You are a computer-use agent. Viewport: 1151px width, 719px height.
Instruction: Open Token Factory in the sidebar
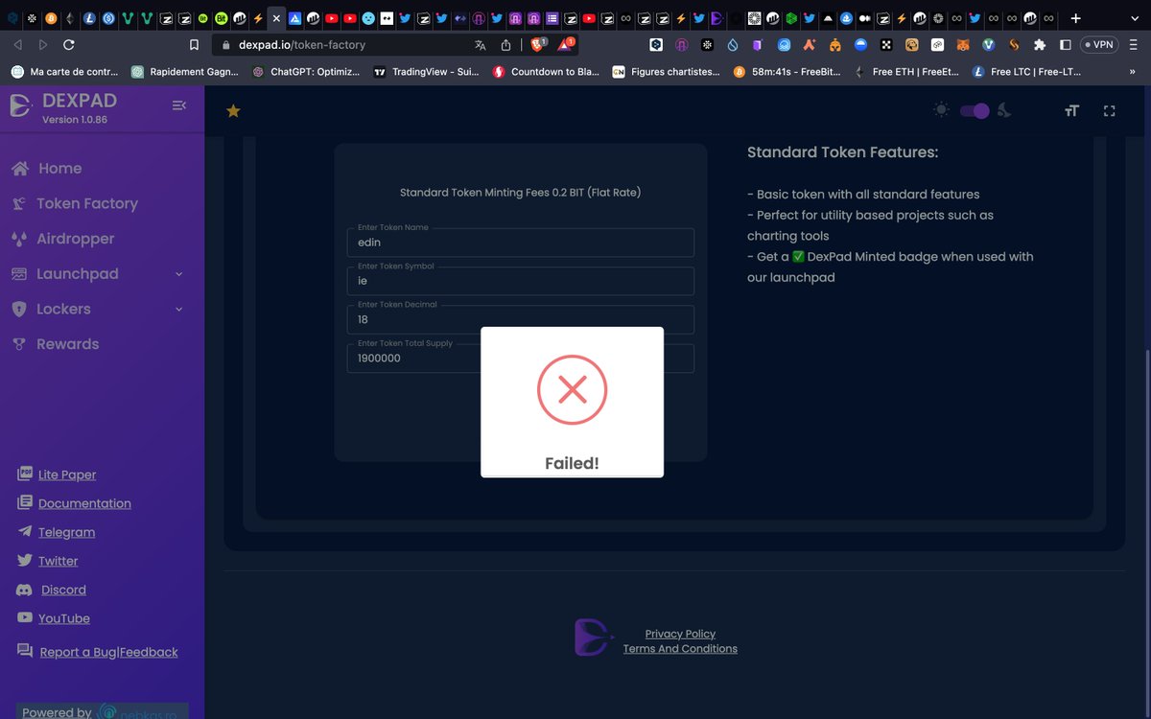87,203
